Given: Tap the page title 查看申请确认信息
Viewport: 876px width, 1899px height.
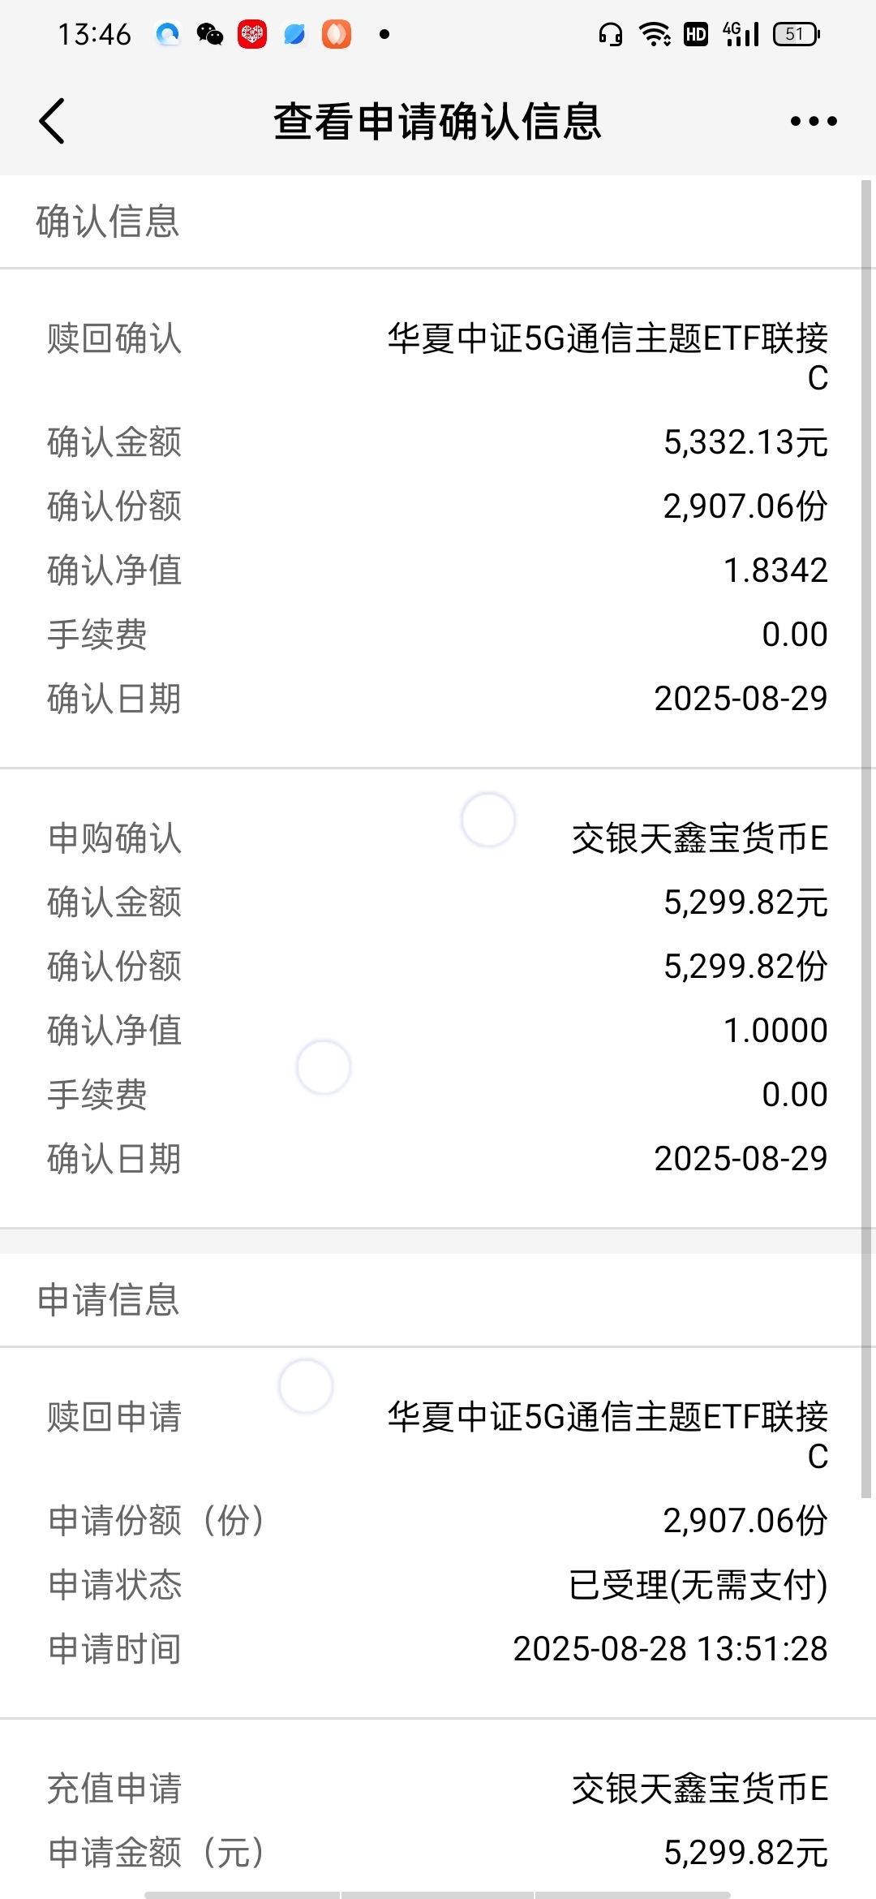Looking at the screenshot, I should click(x=438, y=122).
